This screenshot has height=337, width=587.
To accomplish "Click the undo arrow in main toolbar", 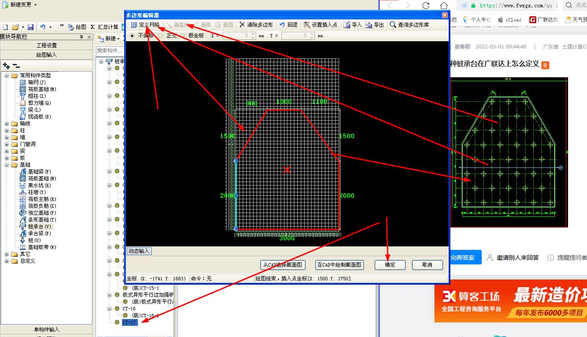I will click(43, 27).
